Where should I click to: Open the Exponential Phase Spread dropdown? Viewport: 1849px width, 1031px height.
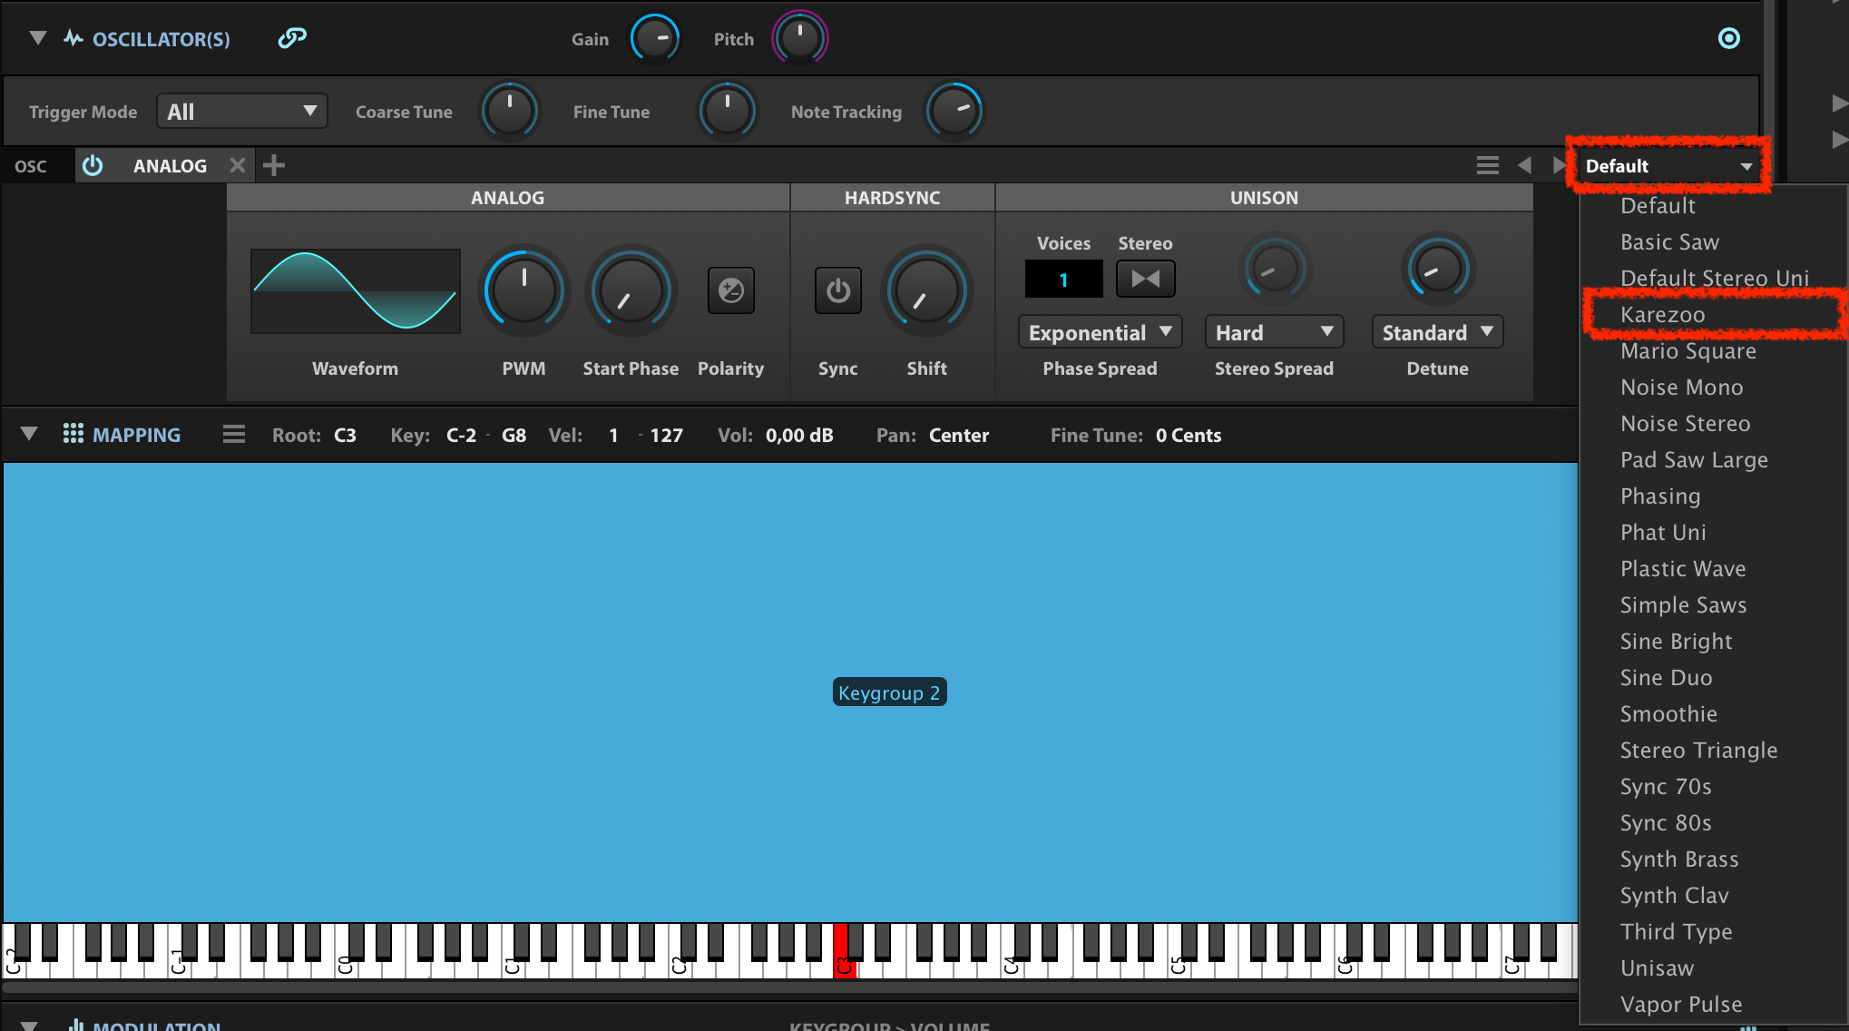(x=1100, y=332)
